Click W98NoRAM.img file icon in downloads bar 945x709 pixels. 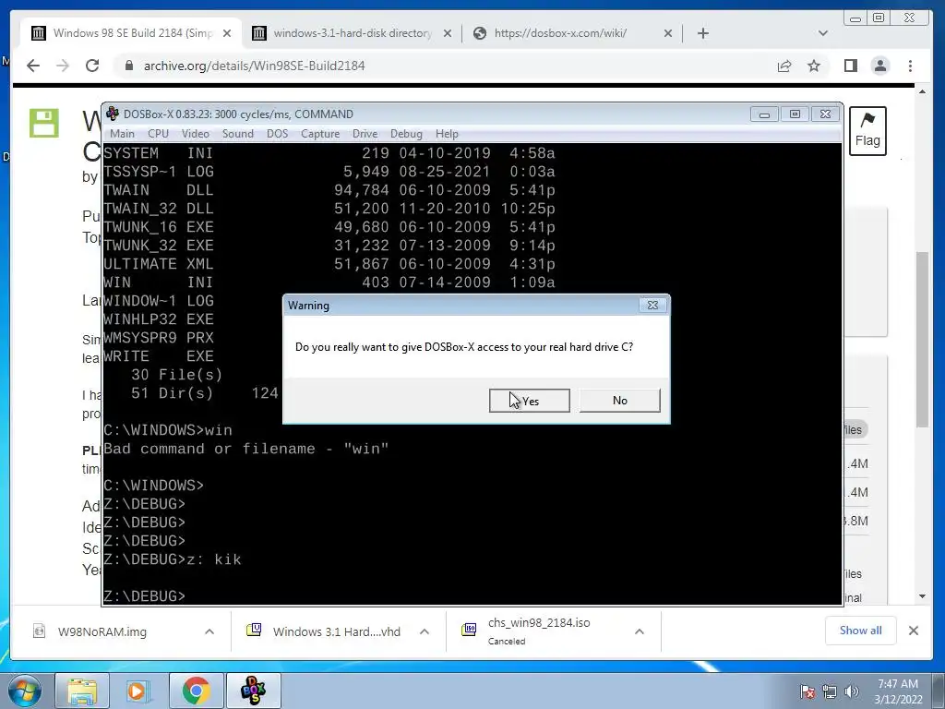39,631
